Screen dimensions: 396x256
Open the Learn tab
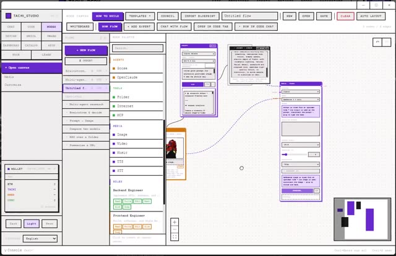(x=46, y=55)
